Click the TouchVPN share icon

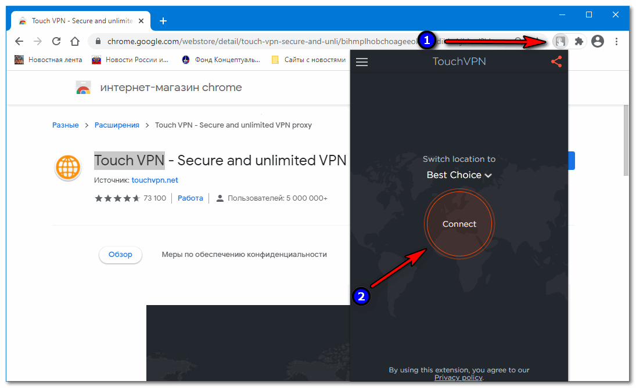(x=556, y=61)
